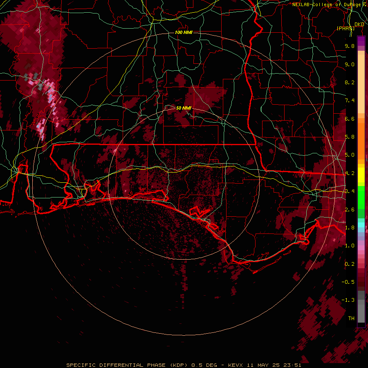This screenshot has width=368, height=368.
Task: Click the 0.5 DEG elevation text
Action: point(204,365)
